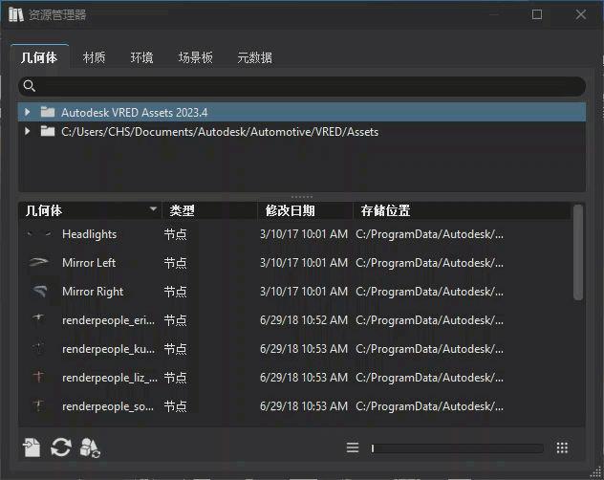The height and width of the screenshot is (480, 604).
Task: Select the Autodesk VRED Assets folder icon
Action: click(48, 112)
